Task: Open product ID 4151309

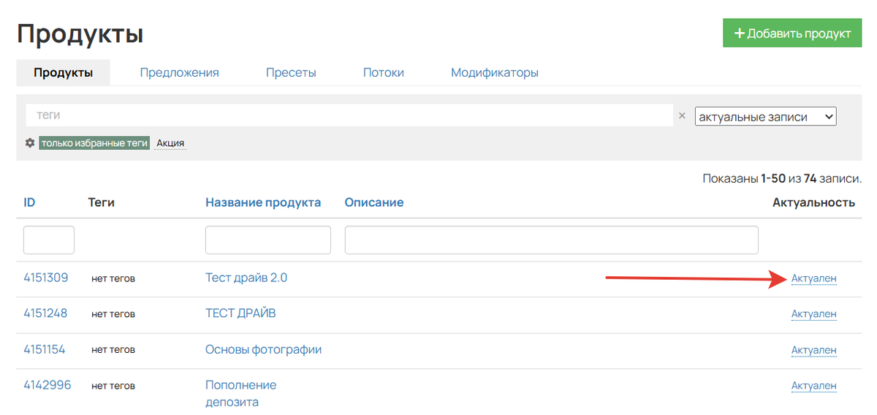Action: [46, 278]
